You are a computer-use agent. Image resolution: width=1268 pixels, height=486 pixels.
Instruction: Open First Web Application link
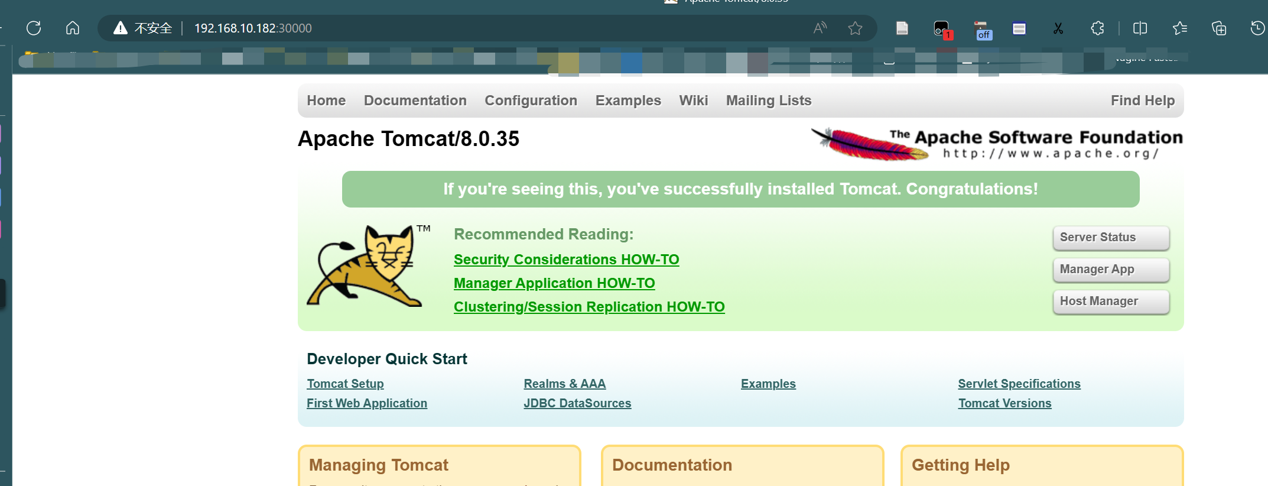tap(367, 403)
